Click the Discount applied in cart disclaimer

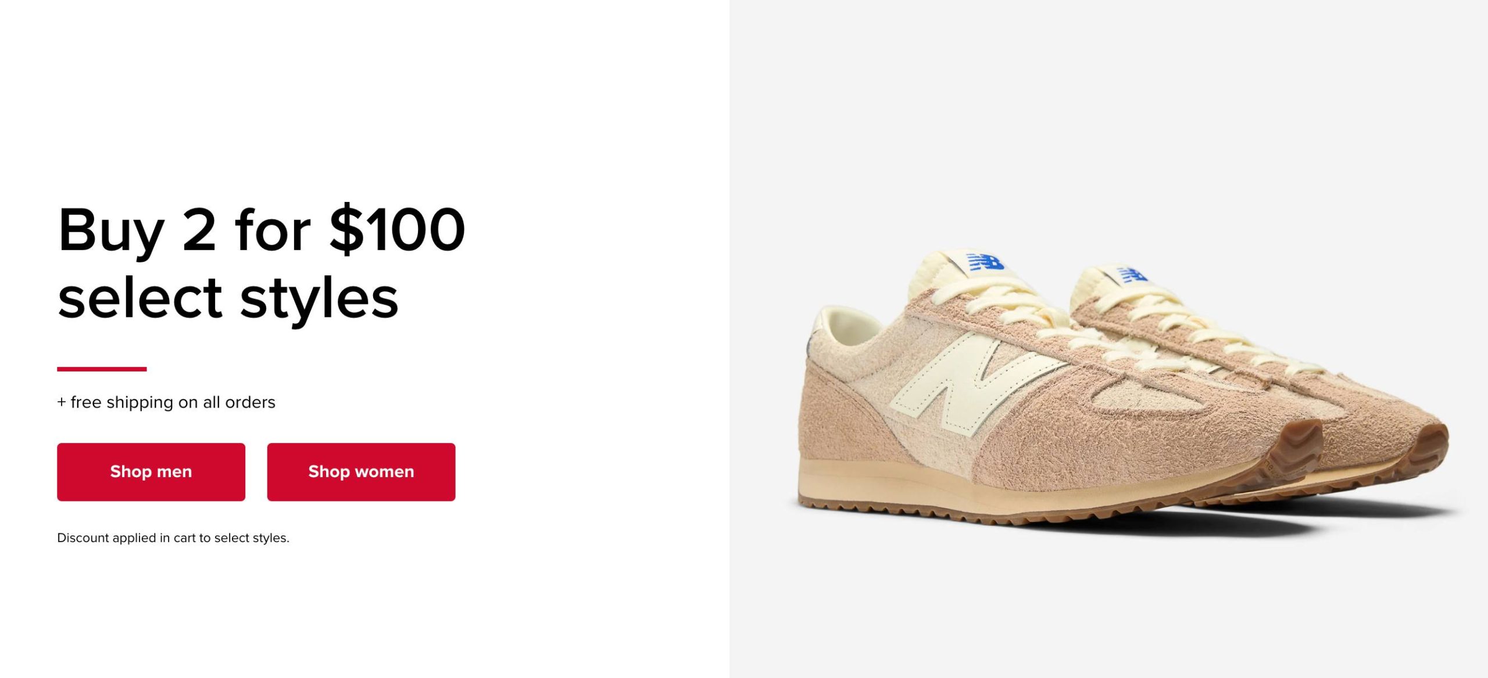(x=173, y=538)
